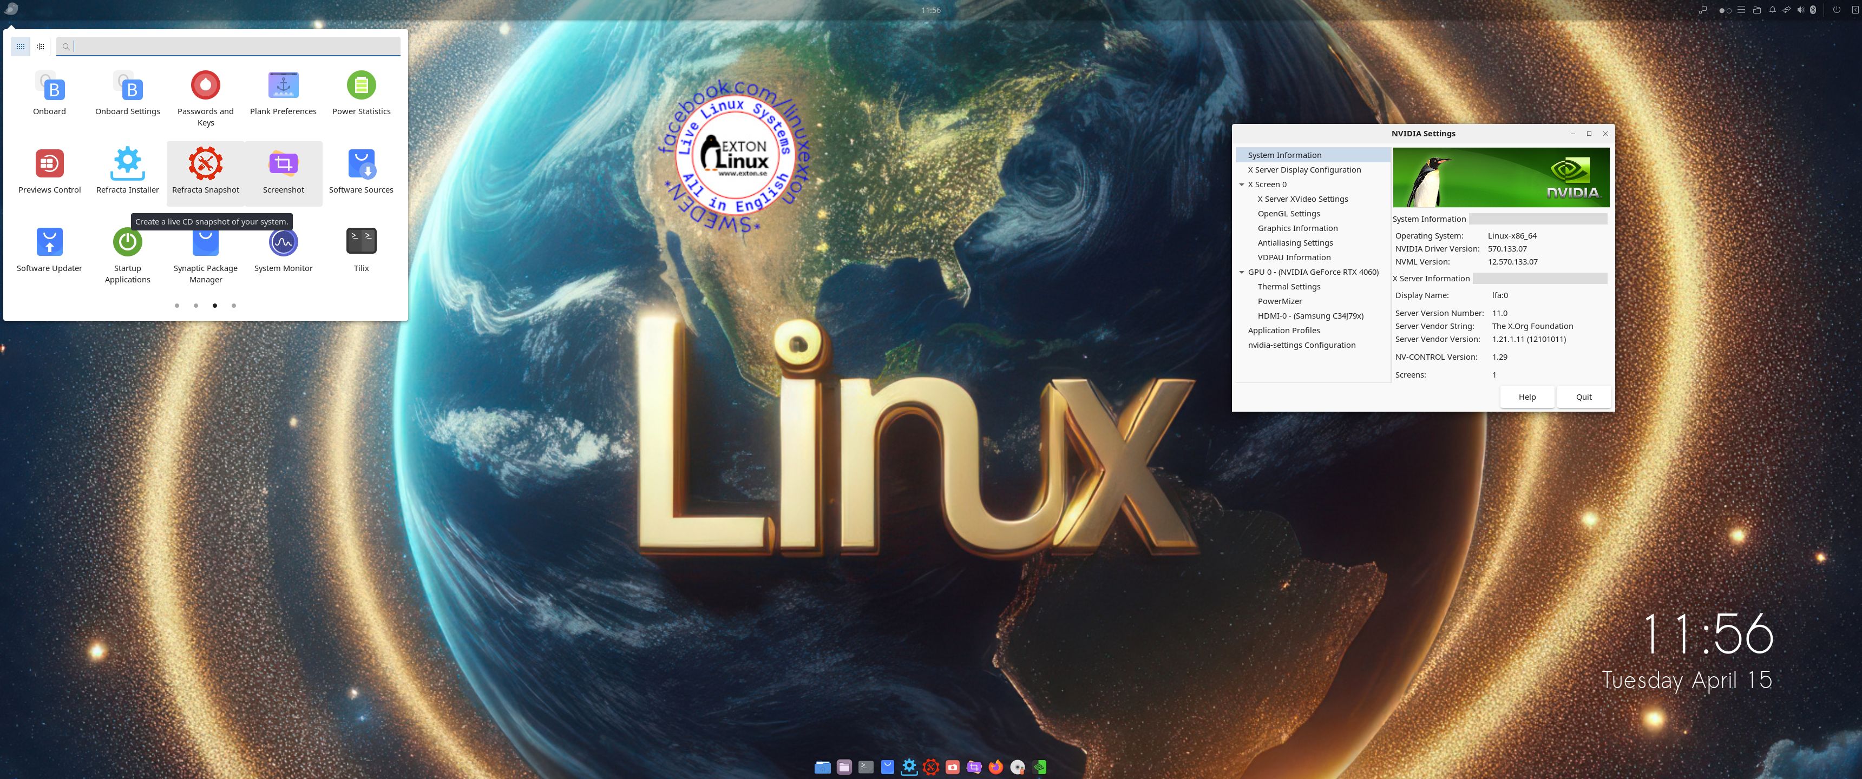Select PowerMizer in NVIDIA Settings tree

tap(1280, 301)
